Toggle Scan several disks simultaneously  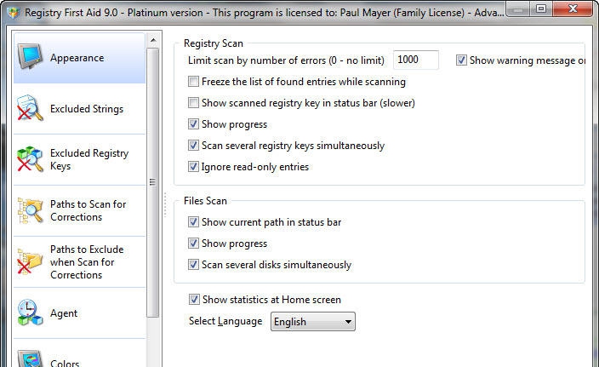193,265
